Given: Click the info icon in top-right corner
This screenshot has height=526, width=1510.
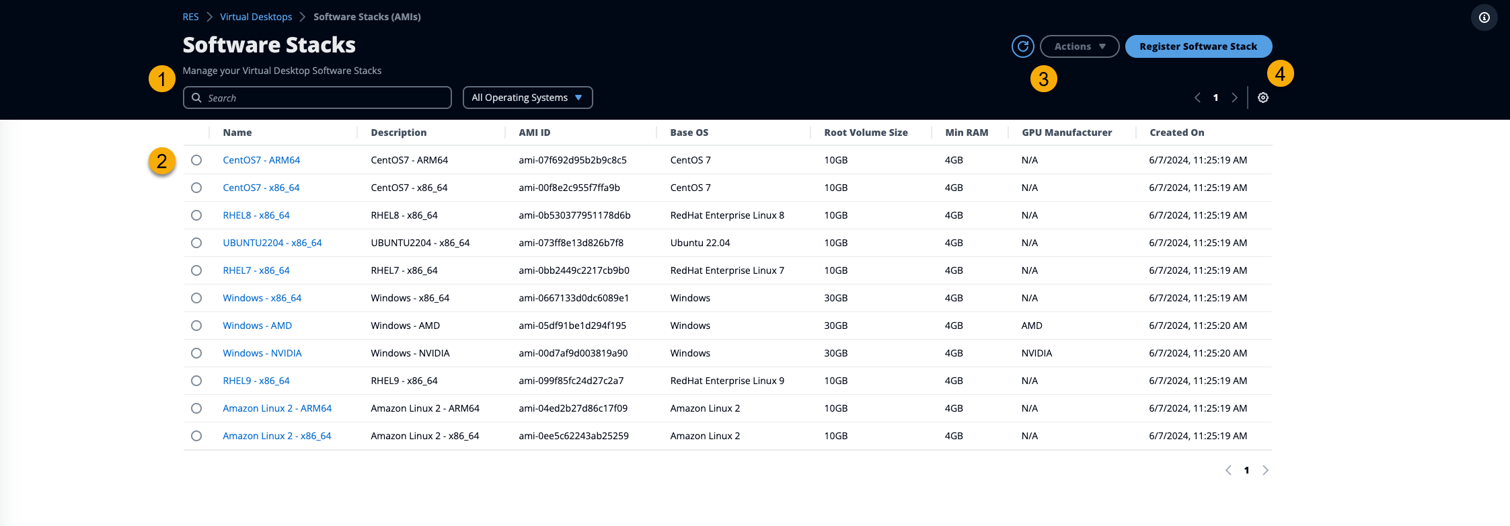Looking at the screenshot, I should coord(1484,17).
